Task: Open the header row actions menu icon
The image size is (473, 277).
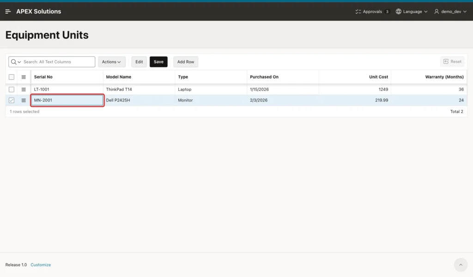Action: click(x=24, y=77)
